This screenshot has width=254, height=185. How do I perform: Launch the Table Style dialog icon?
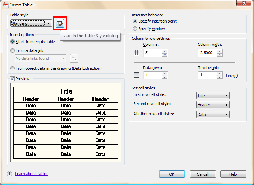(x=59, y=24)
